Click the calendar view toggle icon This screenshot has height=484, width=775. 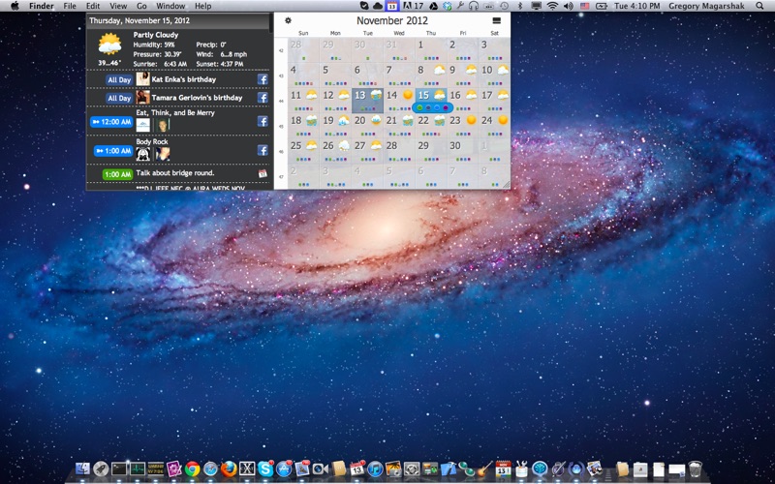point(497,20)
